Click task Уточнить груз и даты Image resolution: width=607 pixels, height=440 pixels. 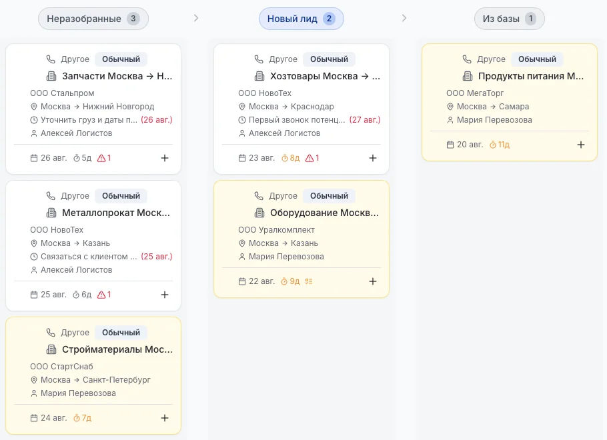pos(89,120)
